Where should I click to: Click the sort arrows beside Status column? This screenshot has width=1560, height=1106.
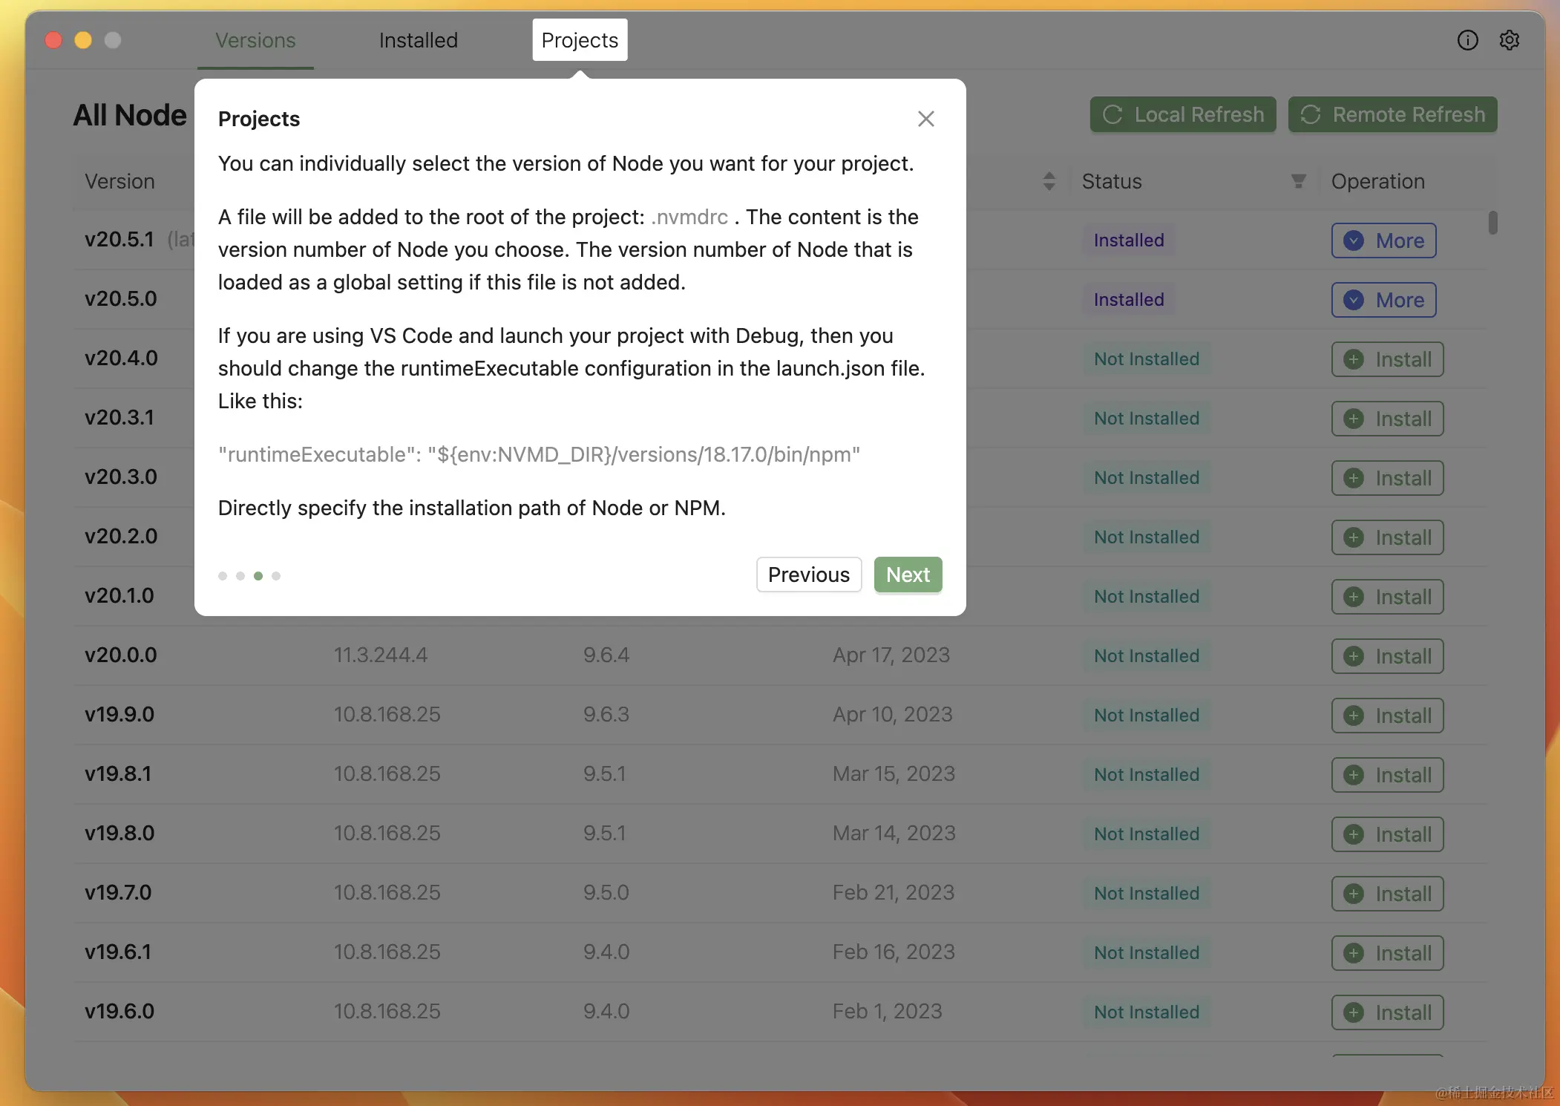coord(1049,181)
